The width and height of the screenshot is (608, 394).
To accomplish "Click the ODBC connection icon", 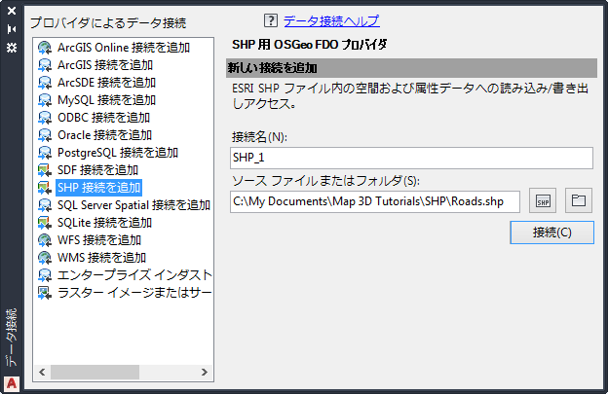I will tap(45, 118).
